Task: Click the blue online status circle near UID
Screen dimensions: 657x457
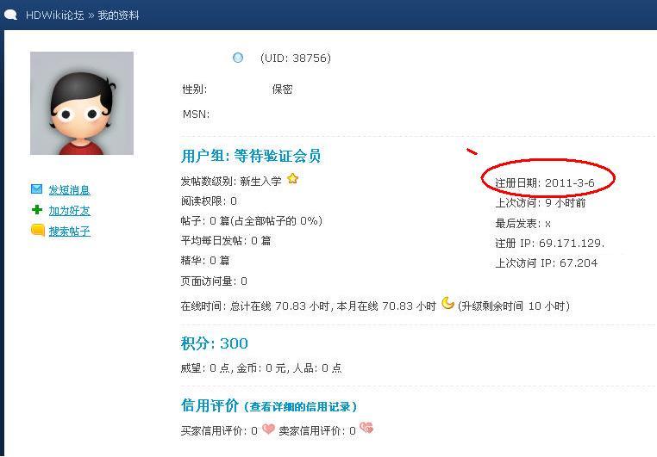Action: click(x=238, y=58)
